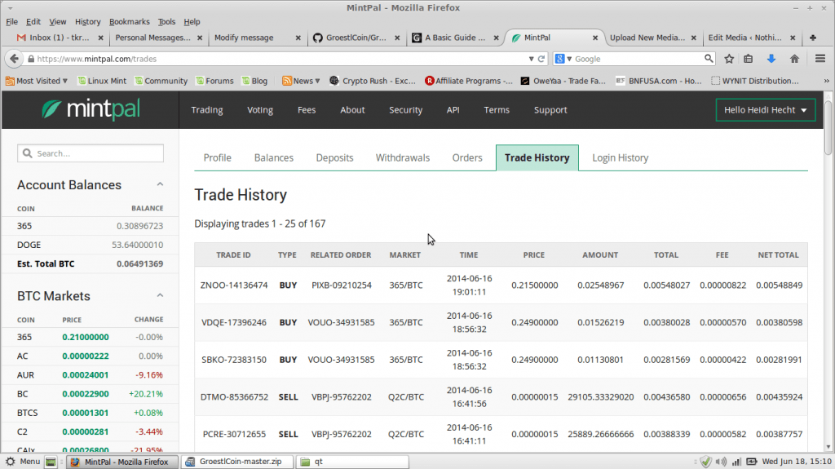Viewport: 835px width, 469px height.
Task: Open the Hello Heidi Hecht account dropdown
Action: [765, 110]
